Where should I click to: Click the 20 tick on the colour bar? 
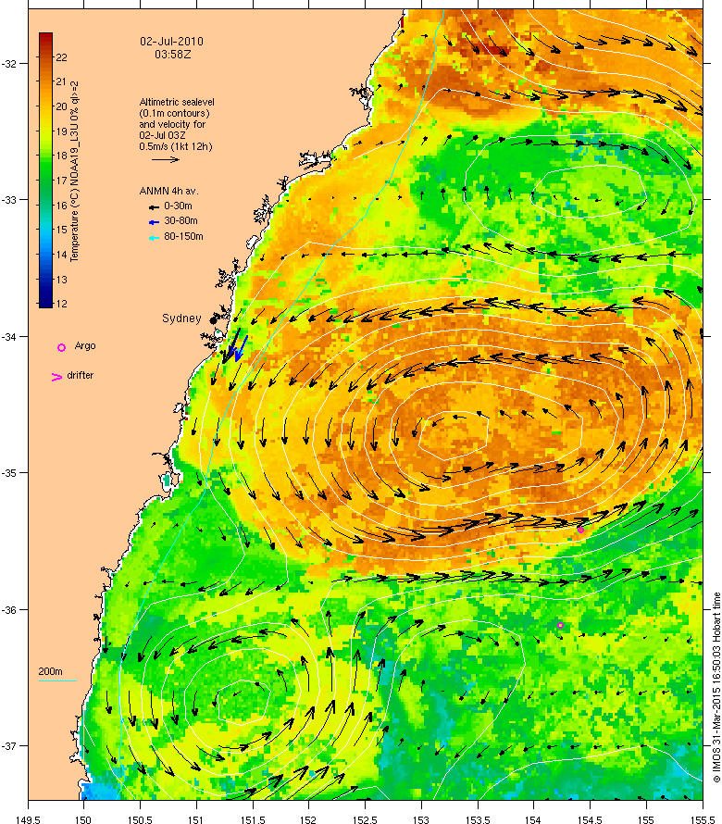tap(61, 106)
